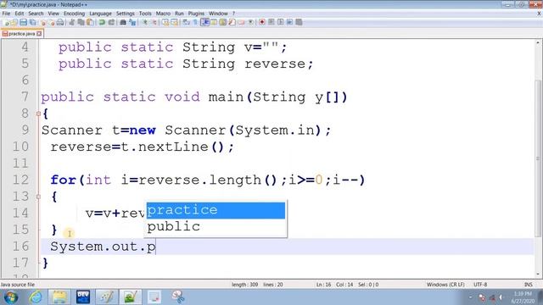The image size is (543, 305).
Task: Click the 'Windows (CR LF)' status entry
Action: [x=445, y=285]
